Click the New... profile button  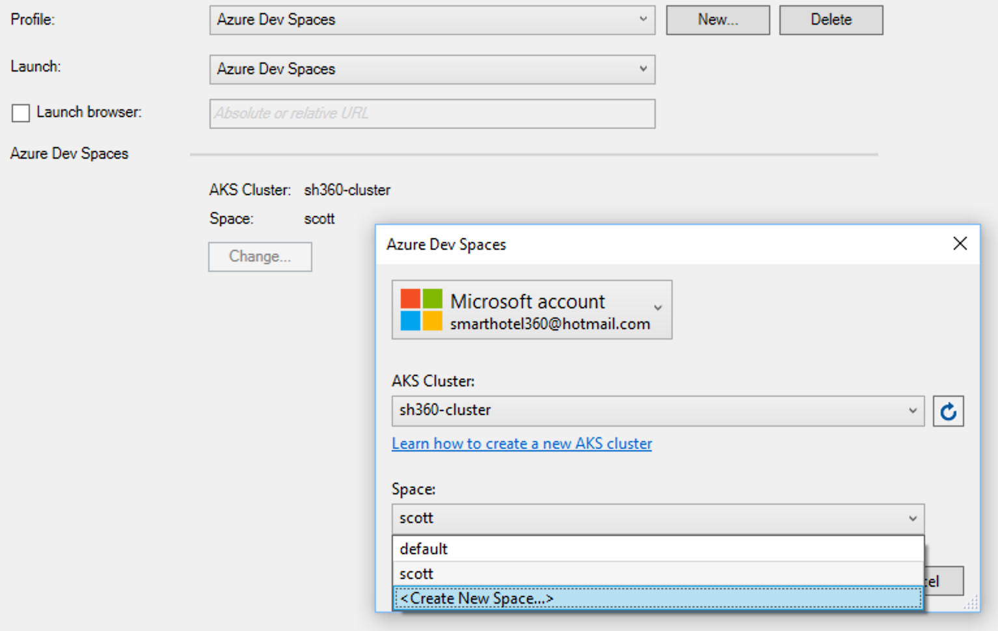(x=718, y=20)
